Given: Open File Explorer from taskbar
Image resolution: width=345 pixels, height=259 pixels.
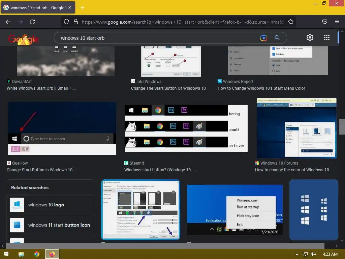Looking at the screenshot, I should click(21, 254).
